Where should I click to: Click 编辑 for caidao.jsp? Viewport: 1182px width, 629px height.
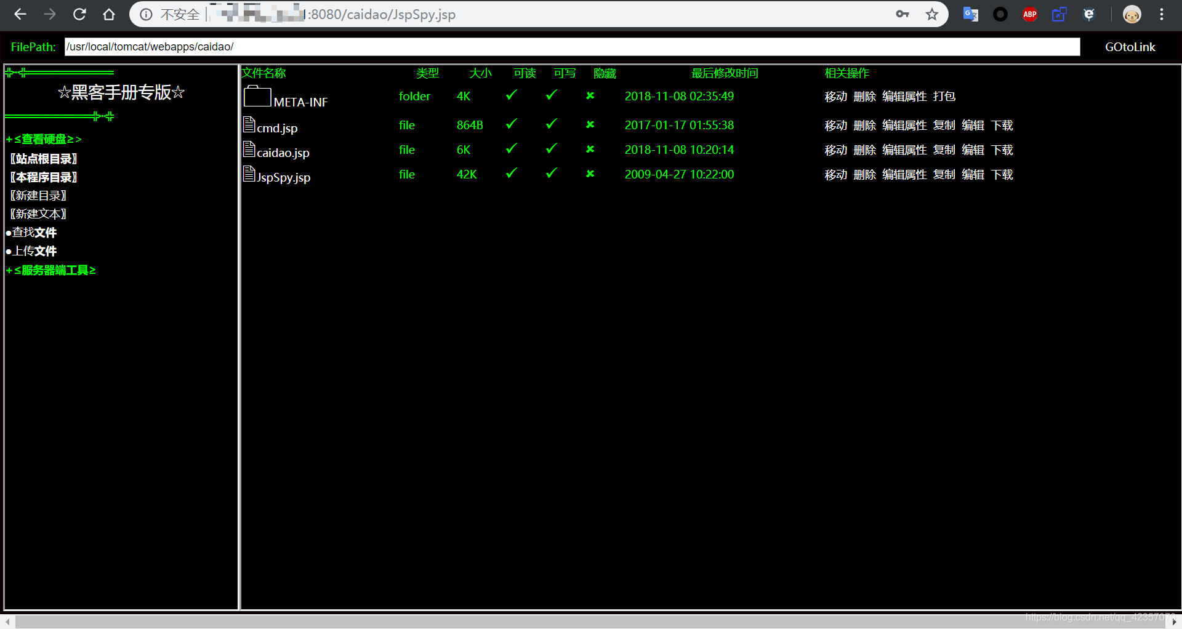coord(973,150)
